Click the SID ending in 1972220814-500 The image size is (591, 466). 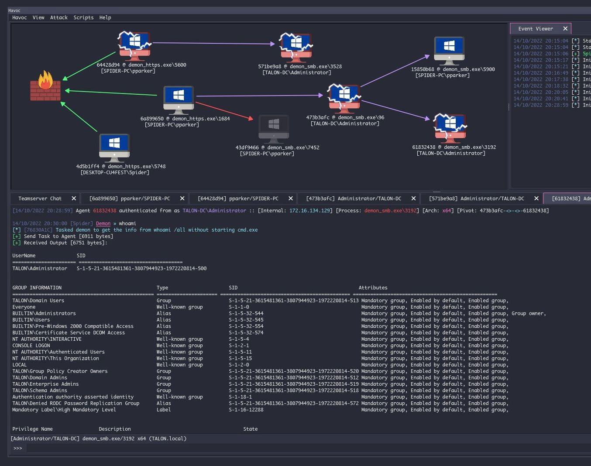[142, 269]
